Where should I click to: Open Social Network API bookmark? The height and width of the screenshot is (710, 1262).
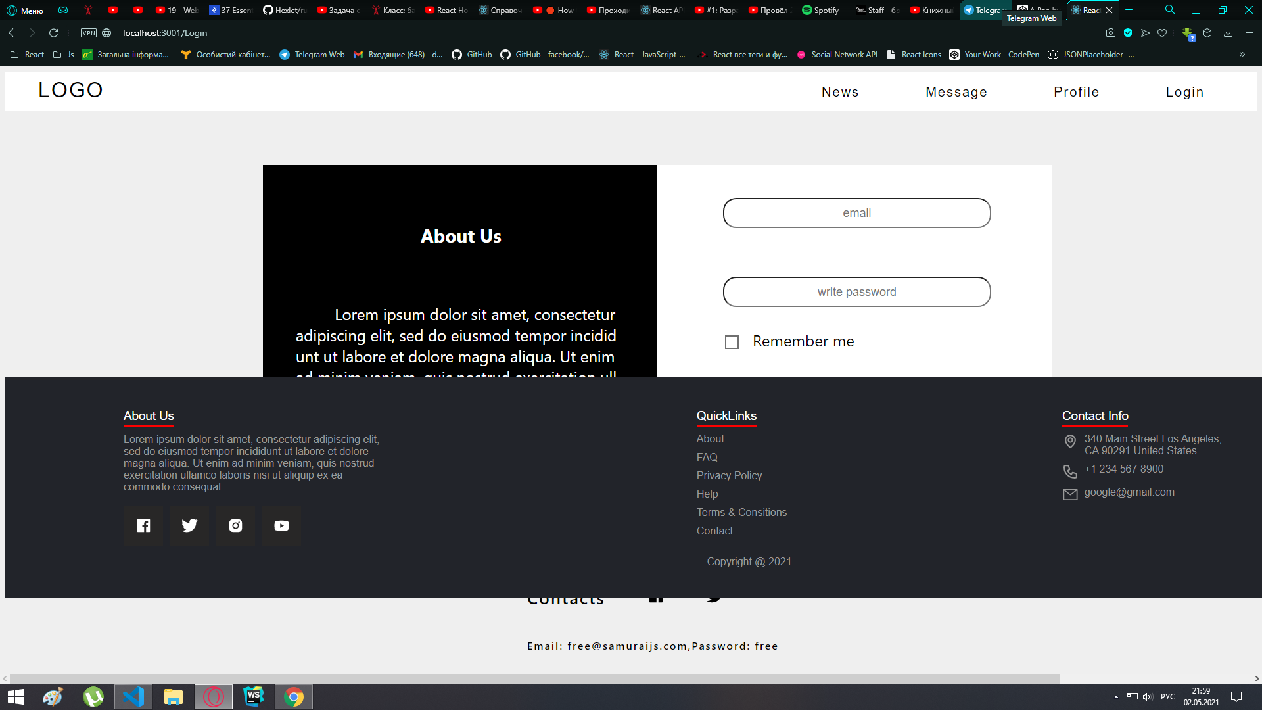pos(837,55)
